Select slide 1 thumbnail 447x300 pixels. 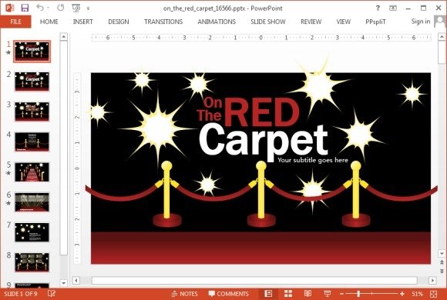tap(32, 52)
